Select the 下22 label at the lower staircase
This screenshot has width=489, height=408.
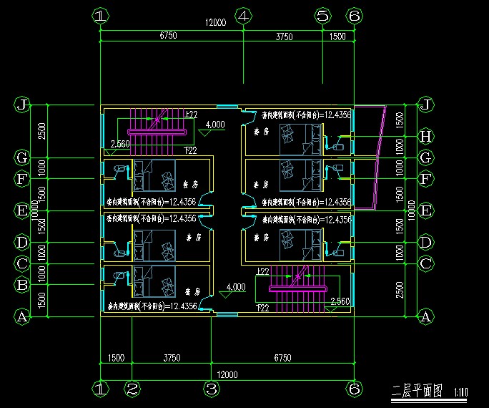click(262, 308)
